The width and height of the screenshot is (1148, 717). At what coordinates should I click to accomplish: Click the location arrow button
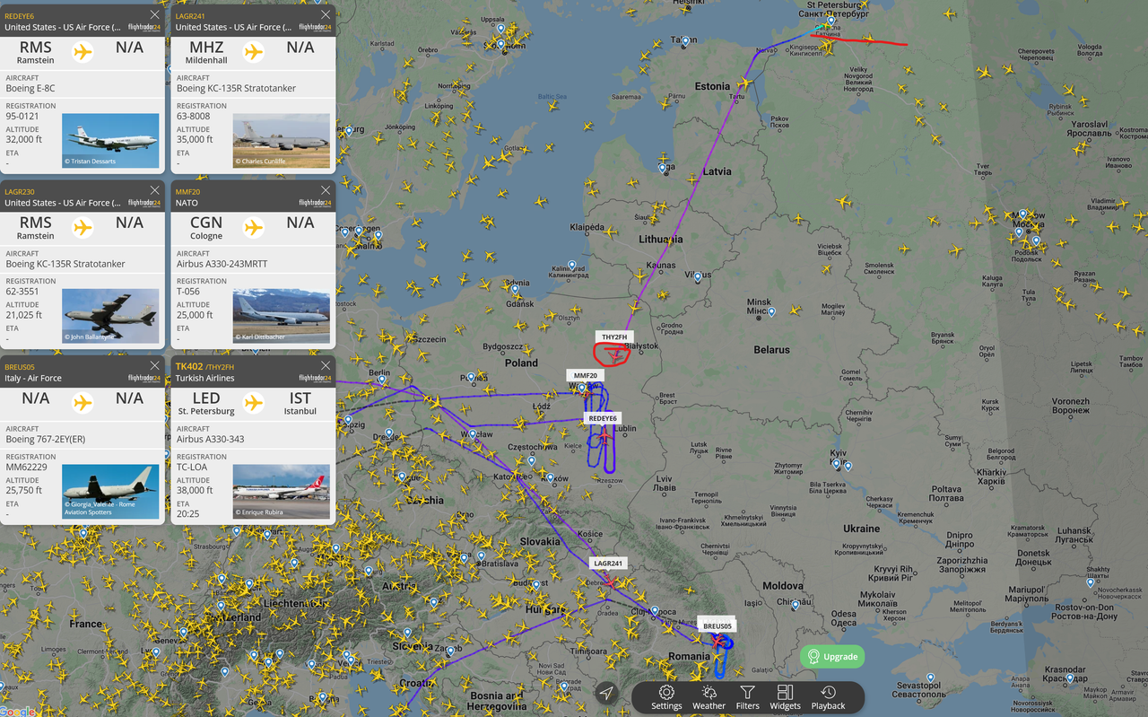tap(607, 693)
